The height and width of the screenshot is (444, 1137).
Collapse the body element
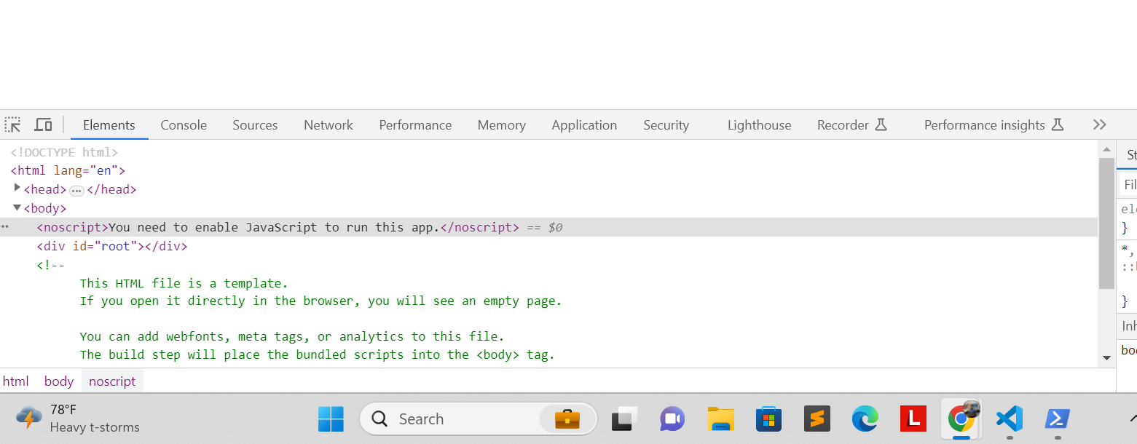[x=16, y=207]
